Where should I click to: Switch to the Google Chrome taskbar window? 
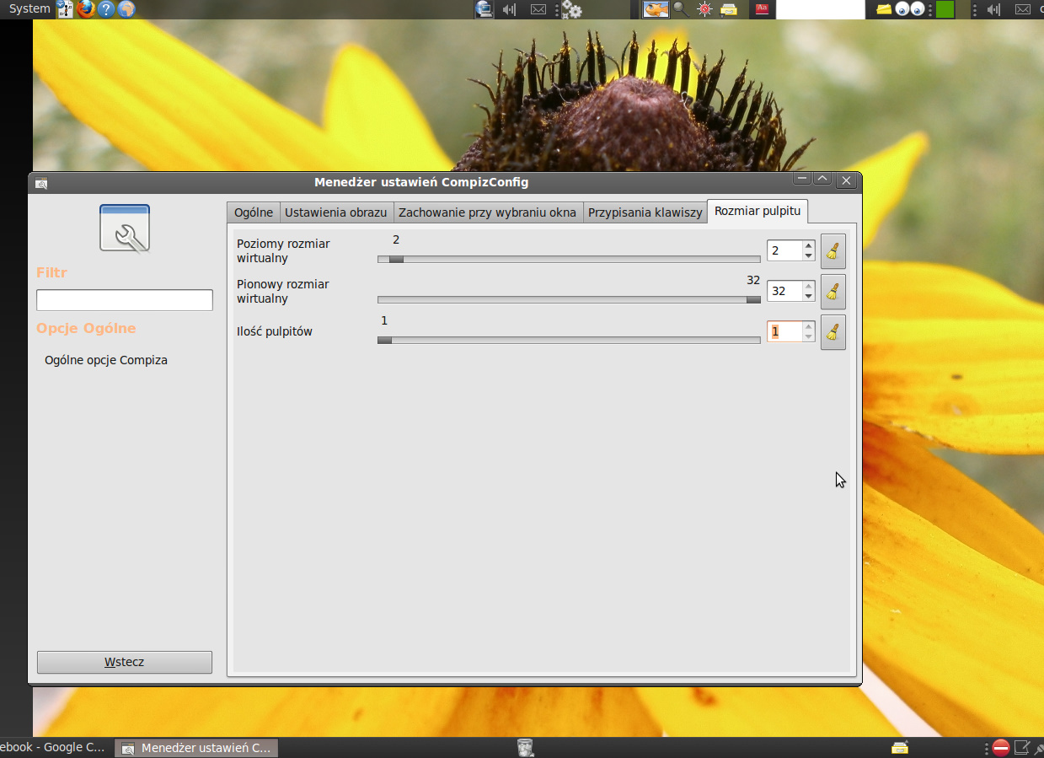(54, 748)
